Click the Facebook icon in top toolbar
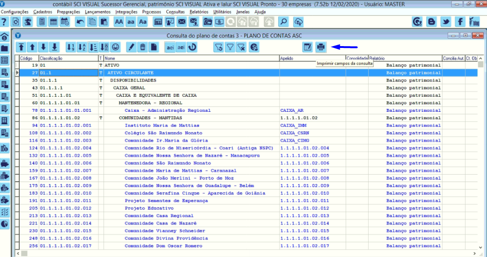Screen dimensions: 487x257 point(460,22)
